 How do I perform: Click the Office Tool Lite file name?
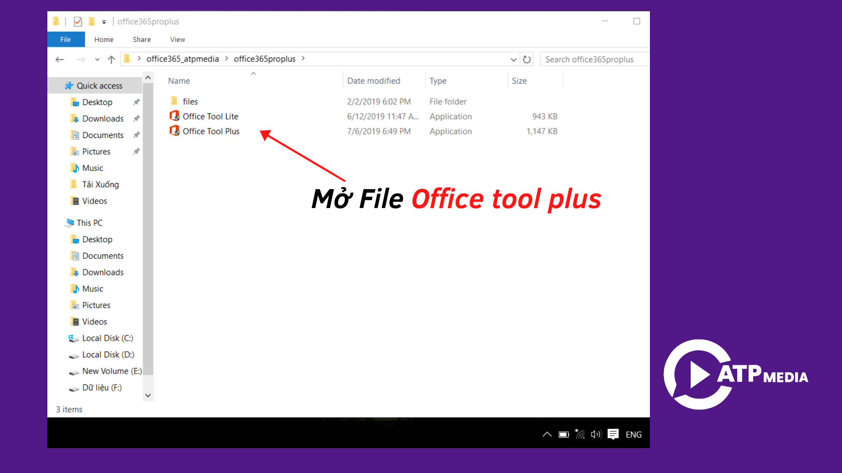(x=210, y=116)
